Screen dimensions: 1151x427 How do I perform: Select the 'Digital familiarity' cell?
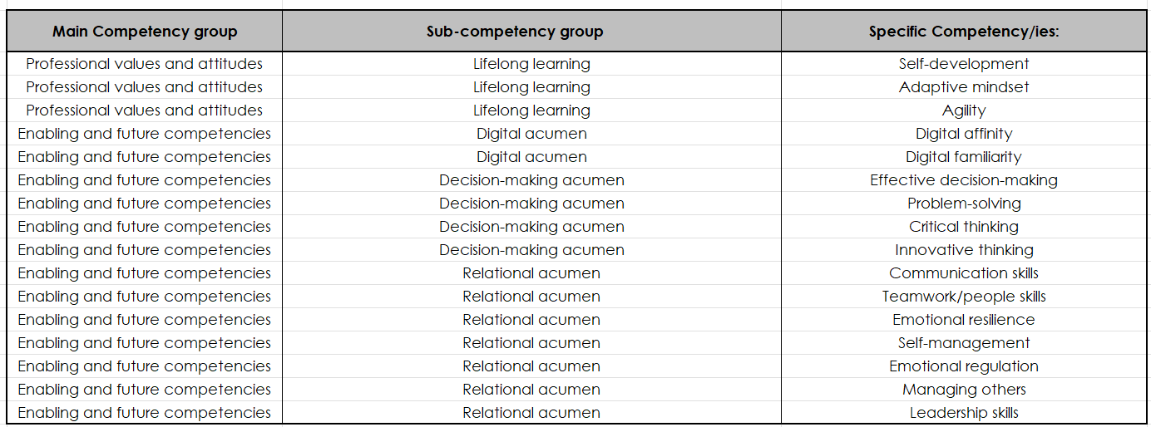(x=963, y=157)
